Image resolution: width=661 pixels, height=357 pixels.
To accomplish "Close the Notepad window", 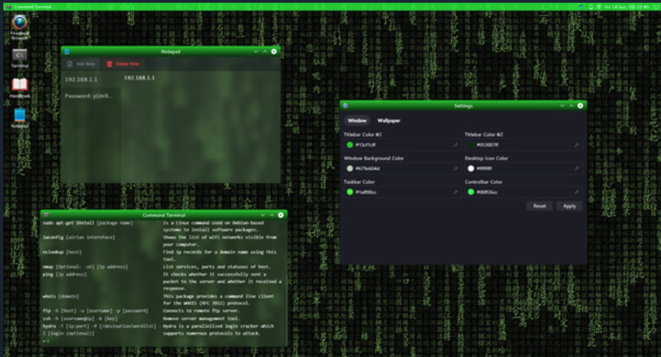I will [274, 52].
